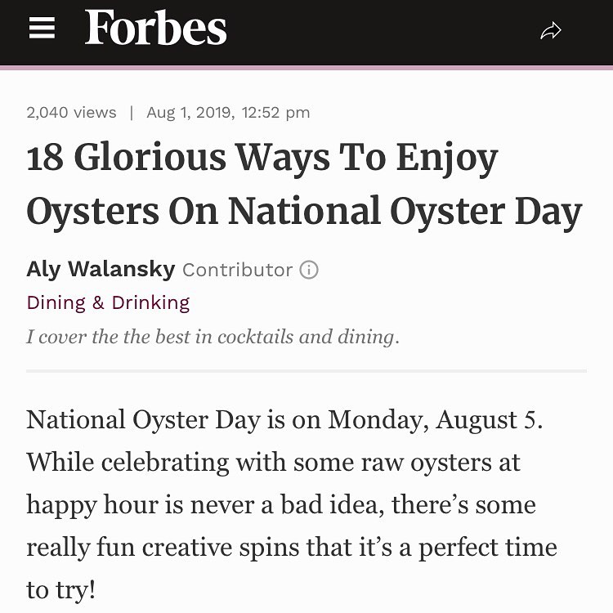Click the Contributor label
This screenshot has width=613, height=613.
[237, 271]
